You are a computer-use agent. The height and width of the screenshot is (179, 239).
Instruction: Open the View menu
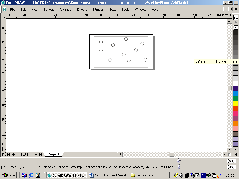pos(35,10)
